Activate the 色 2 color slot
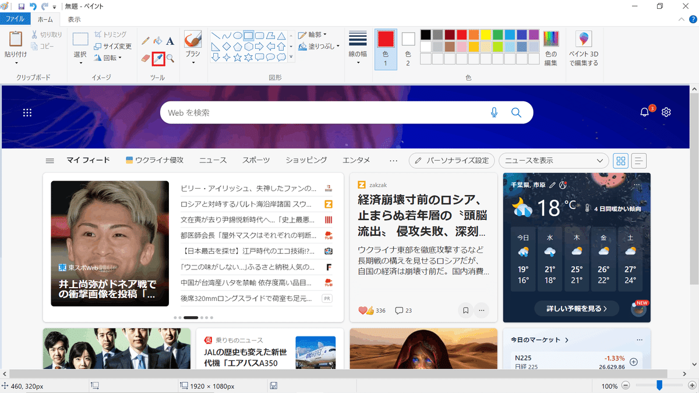The image size is (699, 393). click(x=408, y=48)
